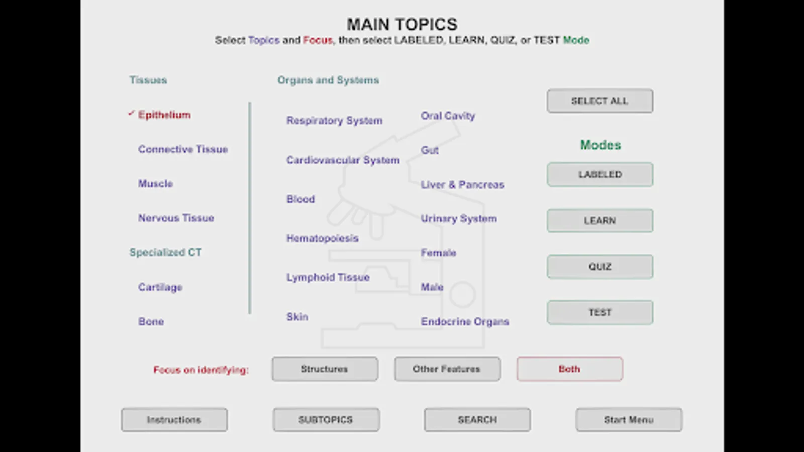
Task: Set focus to Other Features
Action: [x=447, y=369]
